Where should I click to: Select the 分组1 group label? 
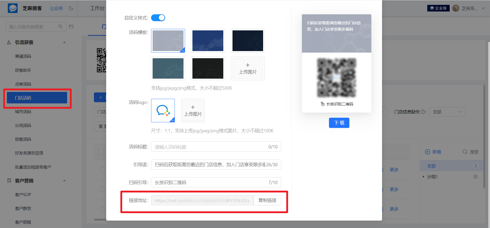tap(432, 177)
